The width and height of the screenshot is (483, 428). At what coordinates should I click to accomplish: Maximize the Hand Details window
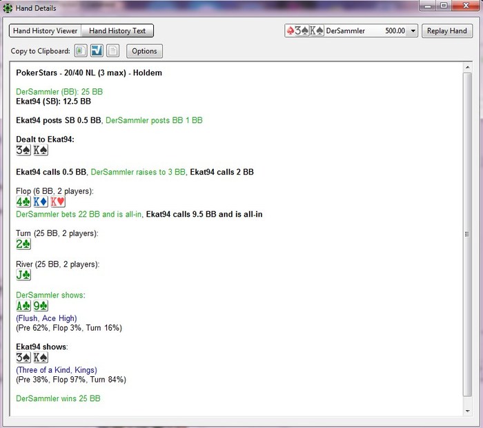click(444, 6)
